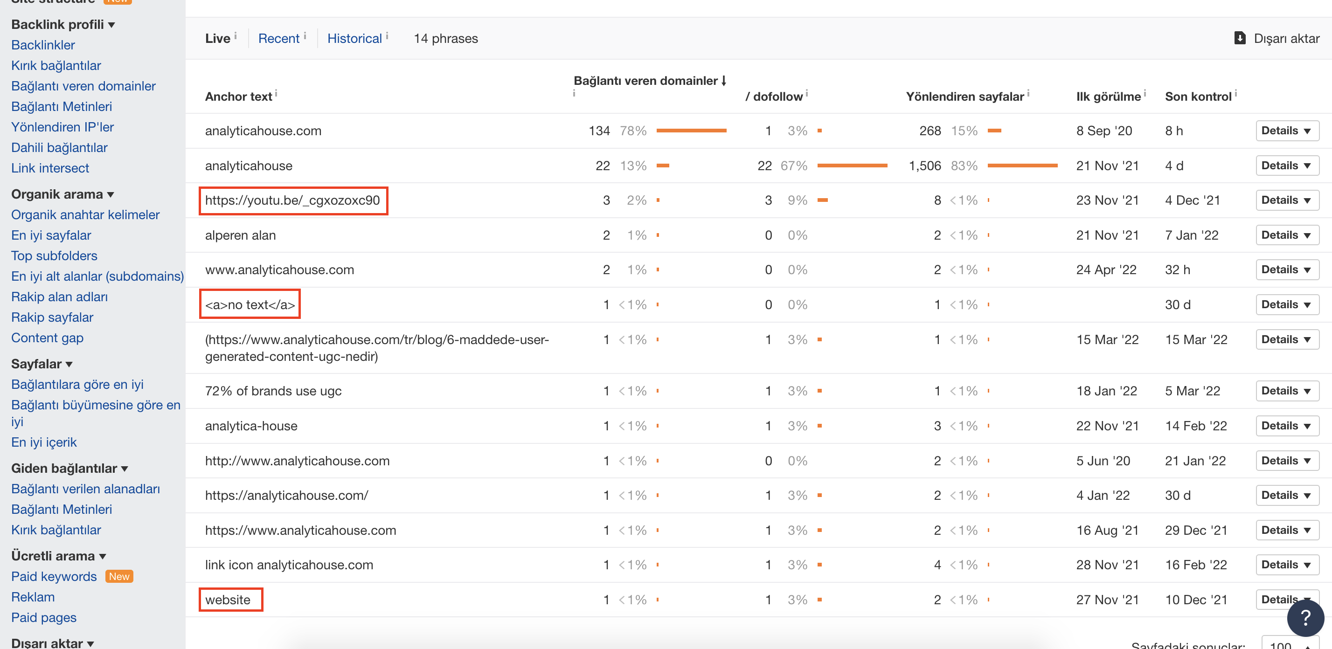The image size is (1332, 649).
Task: Switch to the Live tab
Action: tap(217, 38)
